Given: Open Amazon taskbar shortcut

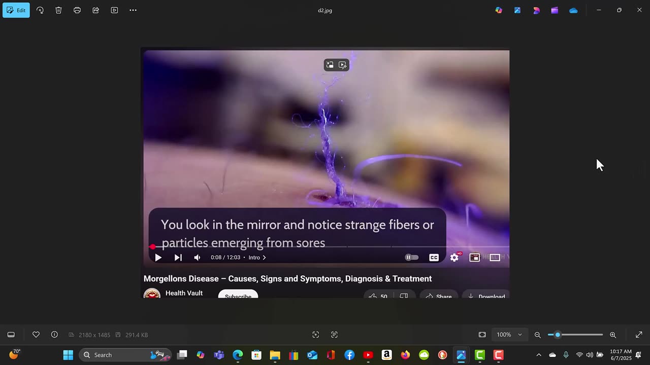Looking at the screenshot, I should tap(386, 355).
